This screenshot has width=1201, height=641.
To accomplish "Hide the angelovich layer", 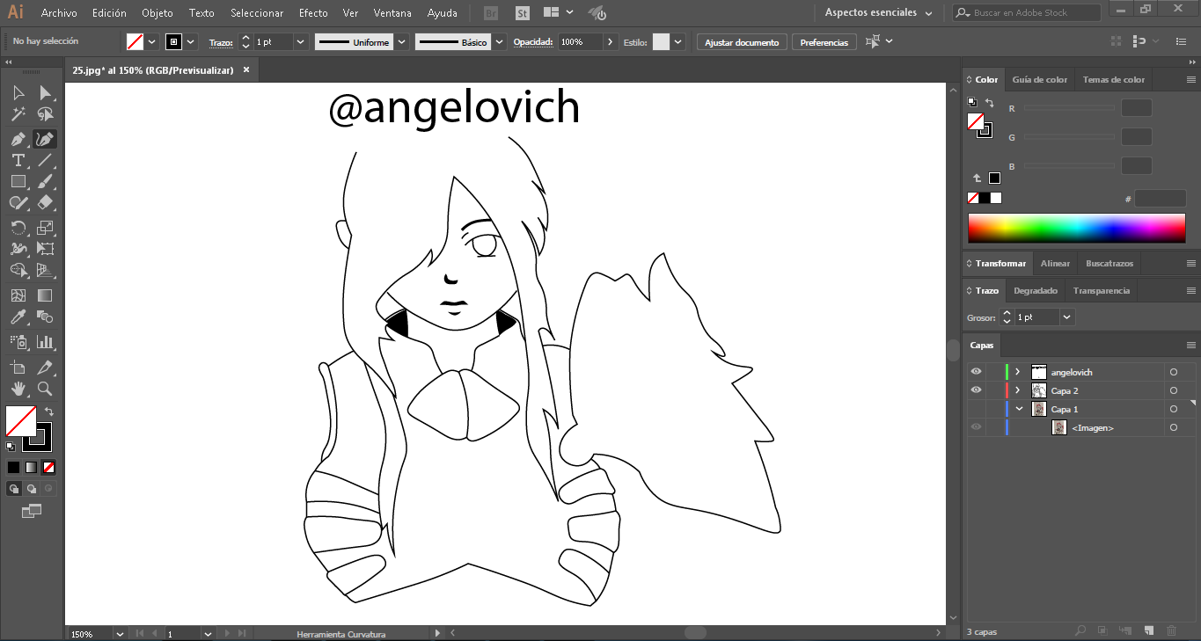I will pos(976,372).
